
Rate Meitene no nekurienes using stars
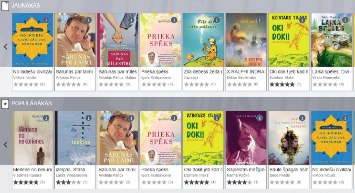point(26,182)
